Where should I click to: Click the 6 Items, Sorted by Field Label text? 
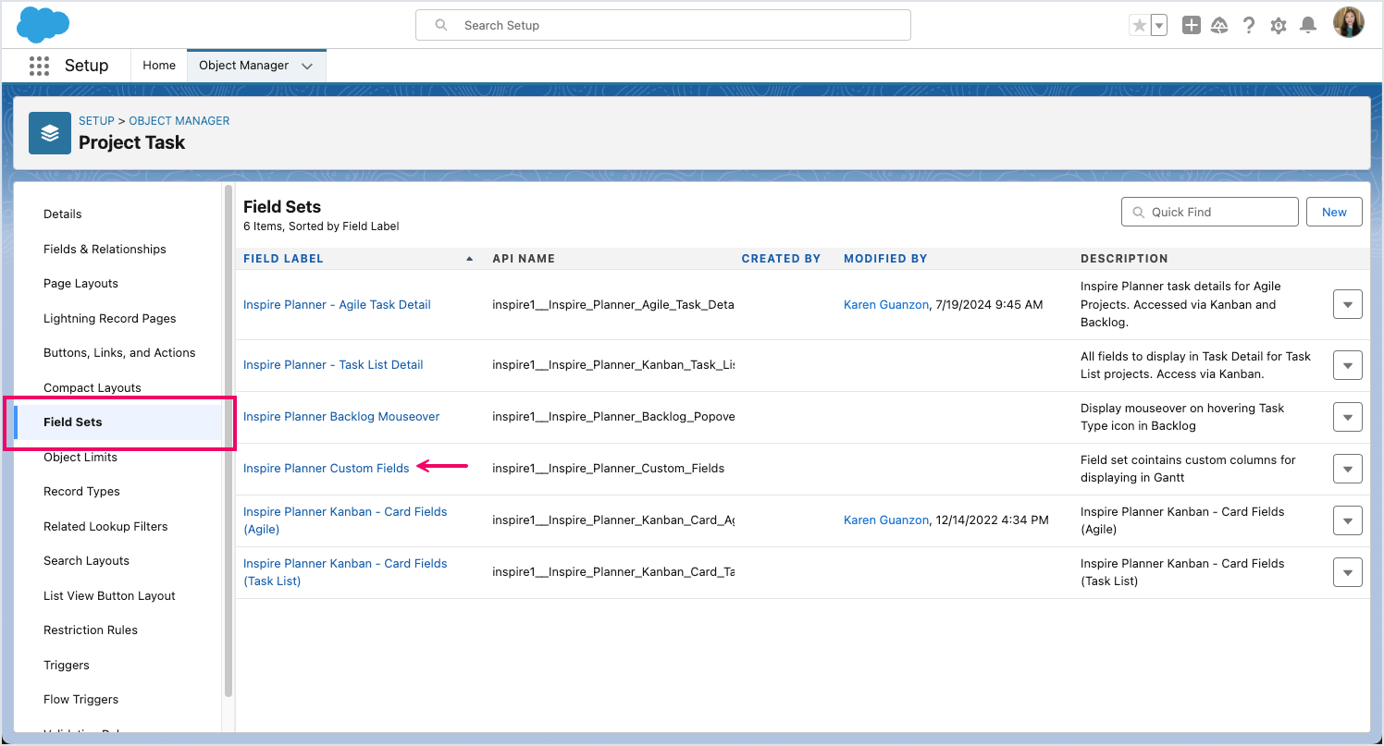(x=321, y=226)
